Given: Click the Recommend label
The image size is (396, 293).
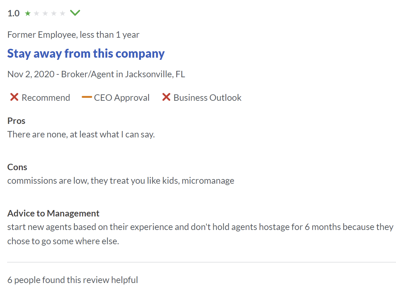Looking at the screenshot, I should [46, 98].
